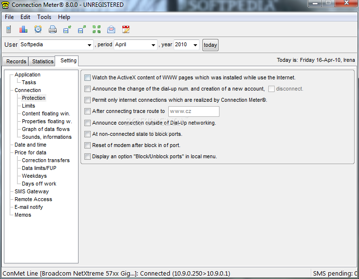Click the mobile phone toolbar icon
The width and height of the screenshot is (359, 279).
pyautogui.click(x=9, y=30)
